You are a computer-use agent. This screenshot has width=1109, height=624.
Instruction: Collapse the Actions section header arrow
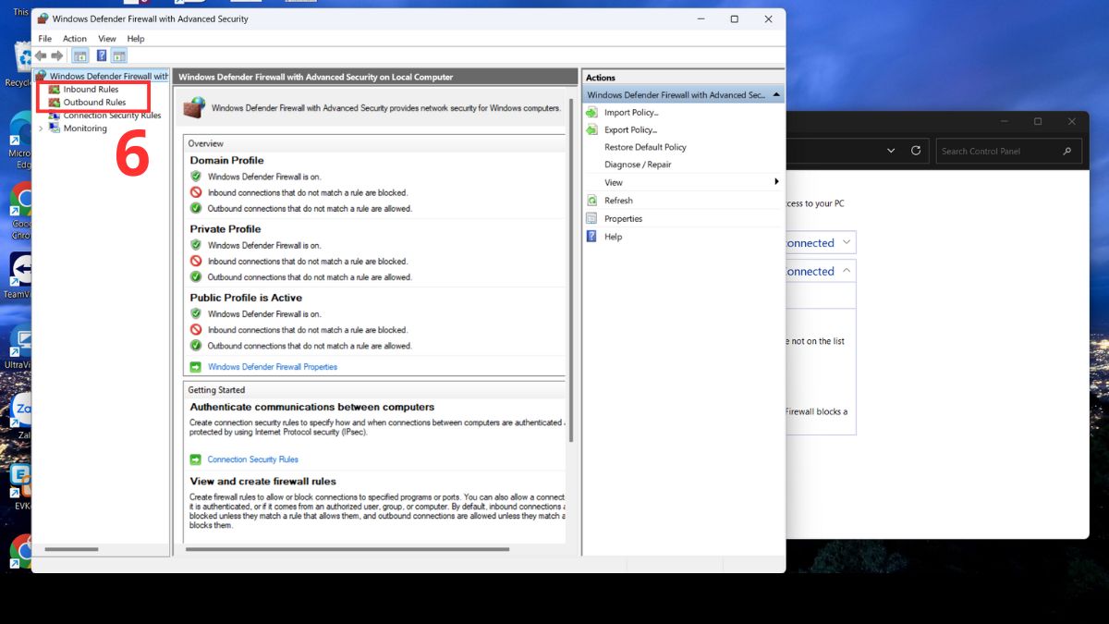(x=776, y=95)
